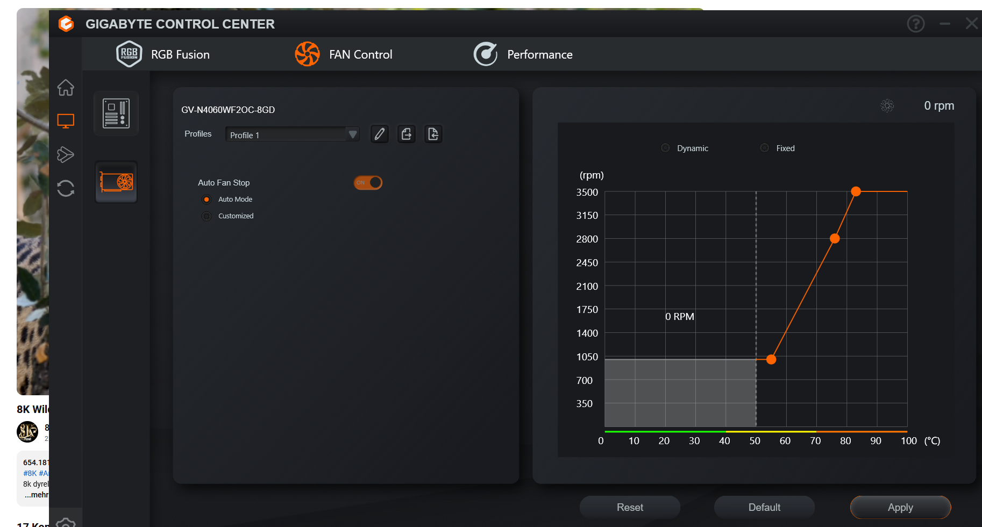Go to the Home sidebar icon
The image size is (982, 527).
66,88
